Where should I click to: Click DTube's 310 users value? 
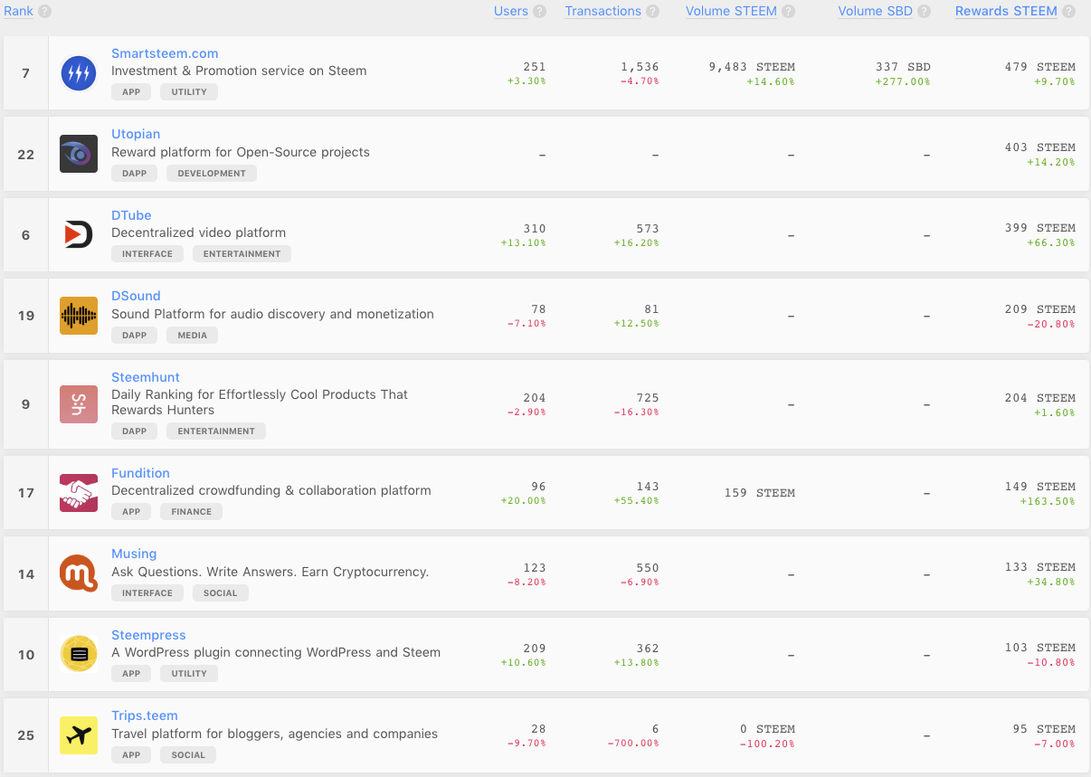(535, 229)
